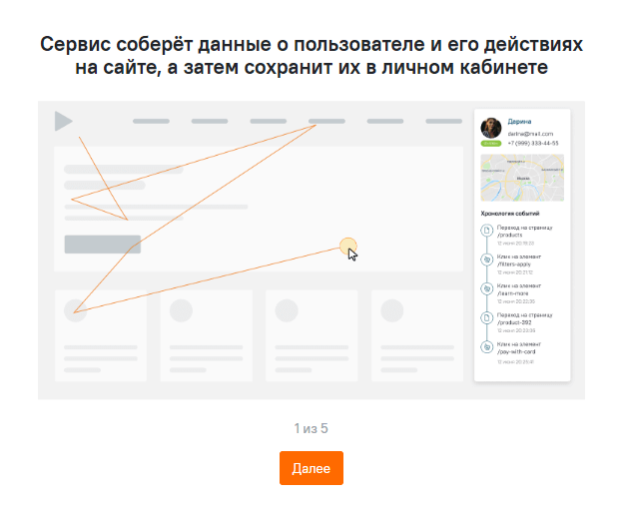Open the map thumbnail in user card
Viewport: 629px width, 514px height.
521,177
